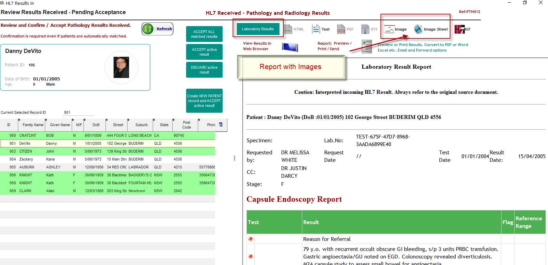Select the CITIZEN record row 953

tap(108, 151)
